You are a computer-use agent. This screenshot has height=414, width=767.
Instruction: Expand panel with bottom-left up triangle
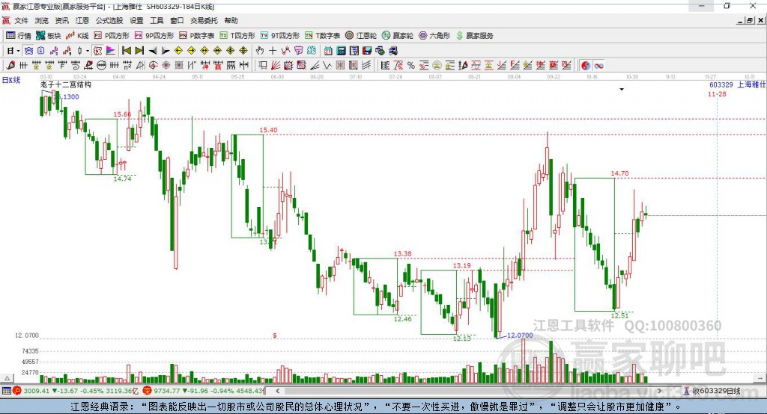tap(7, 378)
